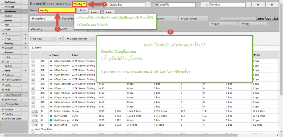Viewport: 283px width, 137px height.
Task: Open Design Skin in the sidebar
Action: coord(14,104)
